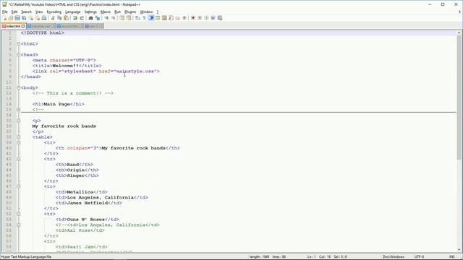
Task: Click the Close document toolbar icon
Action: pyautogui.click(x=30, y=18)
